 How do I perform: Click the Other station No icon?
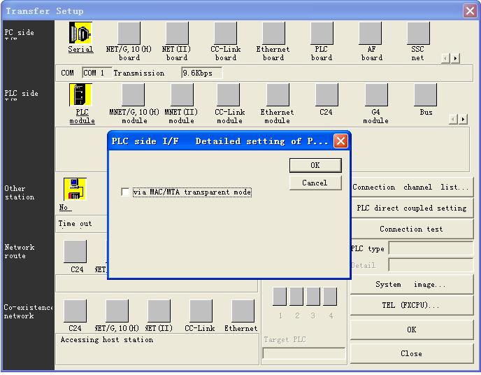(x=74, y=190)
